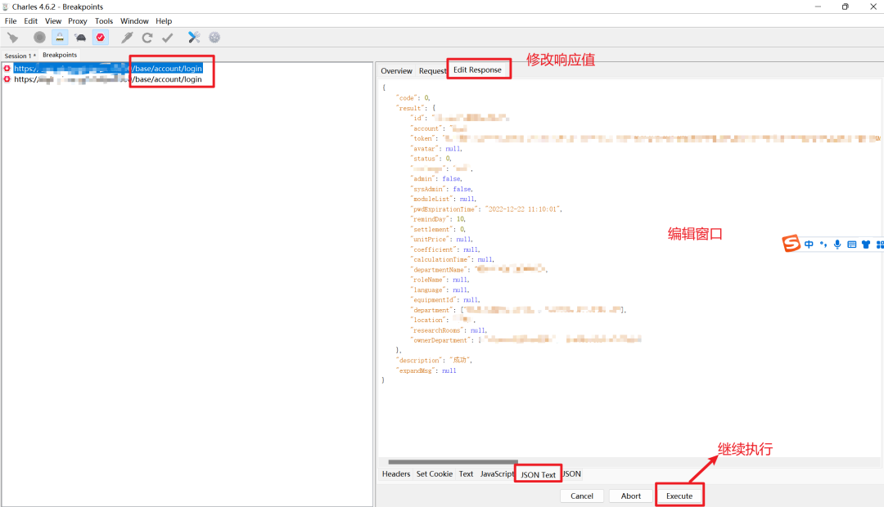Select the unhighlighted /base/account/login breakpoint
This screenshot has width=884, height=507.
click(108, 79)
